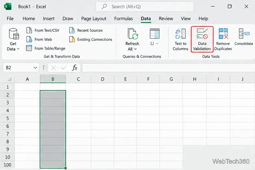This screenshot has width=255, height=170.
Task: Minimize the Excel window
Action: pyautogui.click(x=213, y=7)
